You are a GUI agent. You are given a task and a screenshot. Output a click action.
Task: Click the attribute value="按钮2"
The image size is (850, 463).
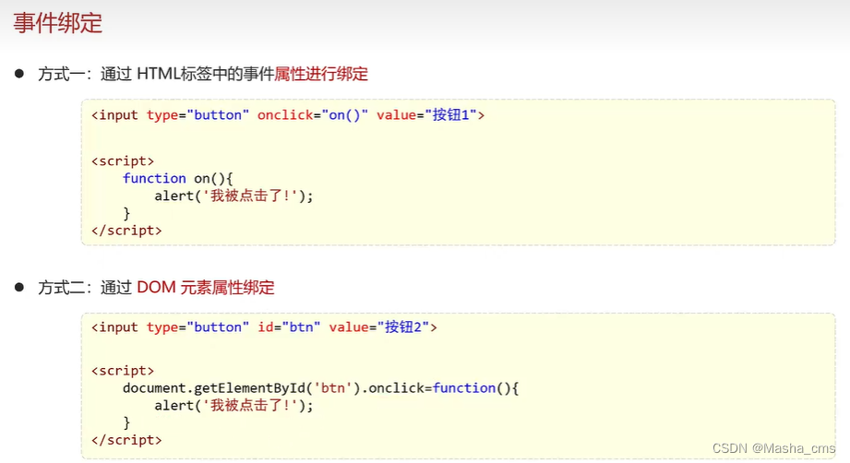click(x=379, y=327)
